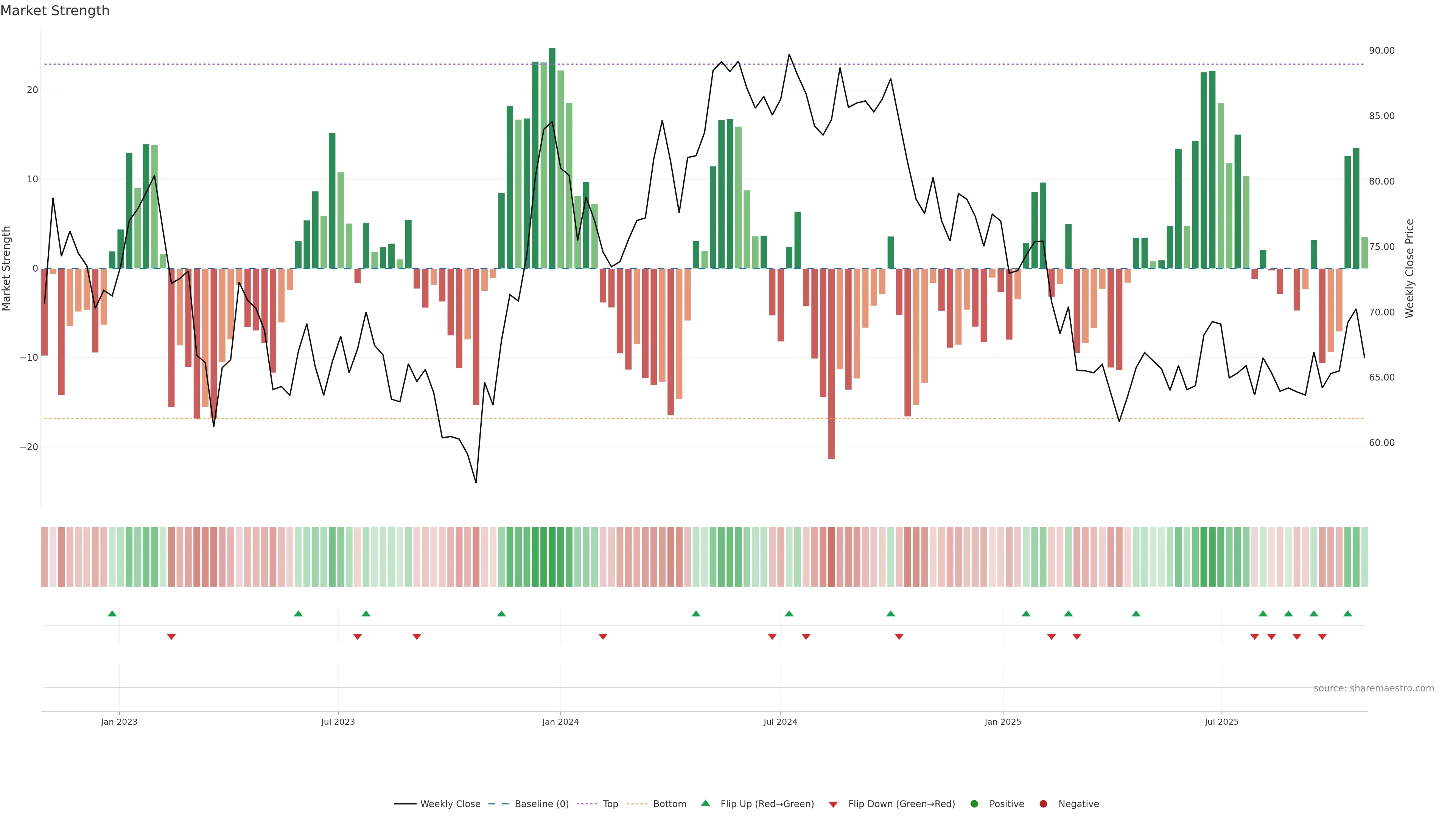Toggle the Top dotted line legend entry
This screenshot has height=817, width=1453.
[610, 804]
